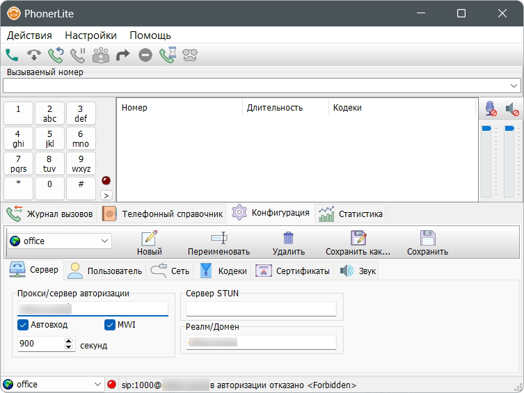Click the green call handset icon
524x393 pixels.
(x=12, y=55)
